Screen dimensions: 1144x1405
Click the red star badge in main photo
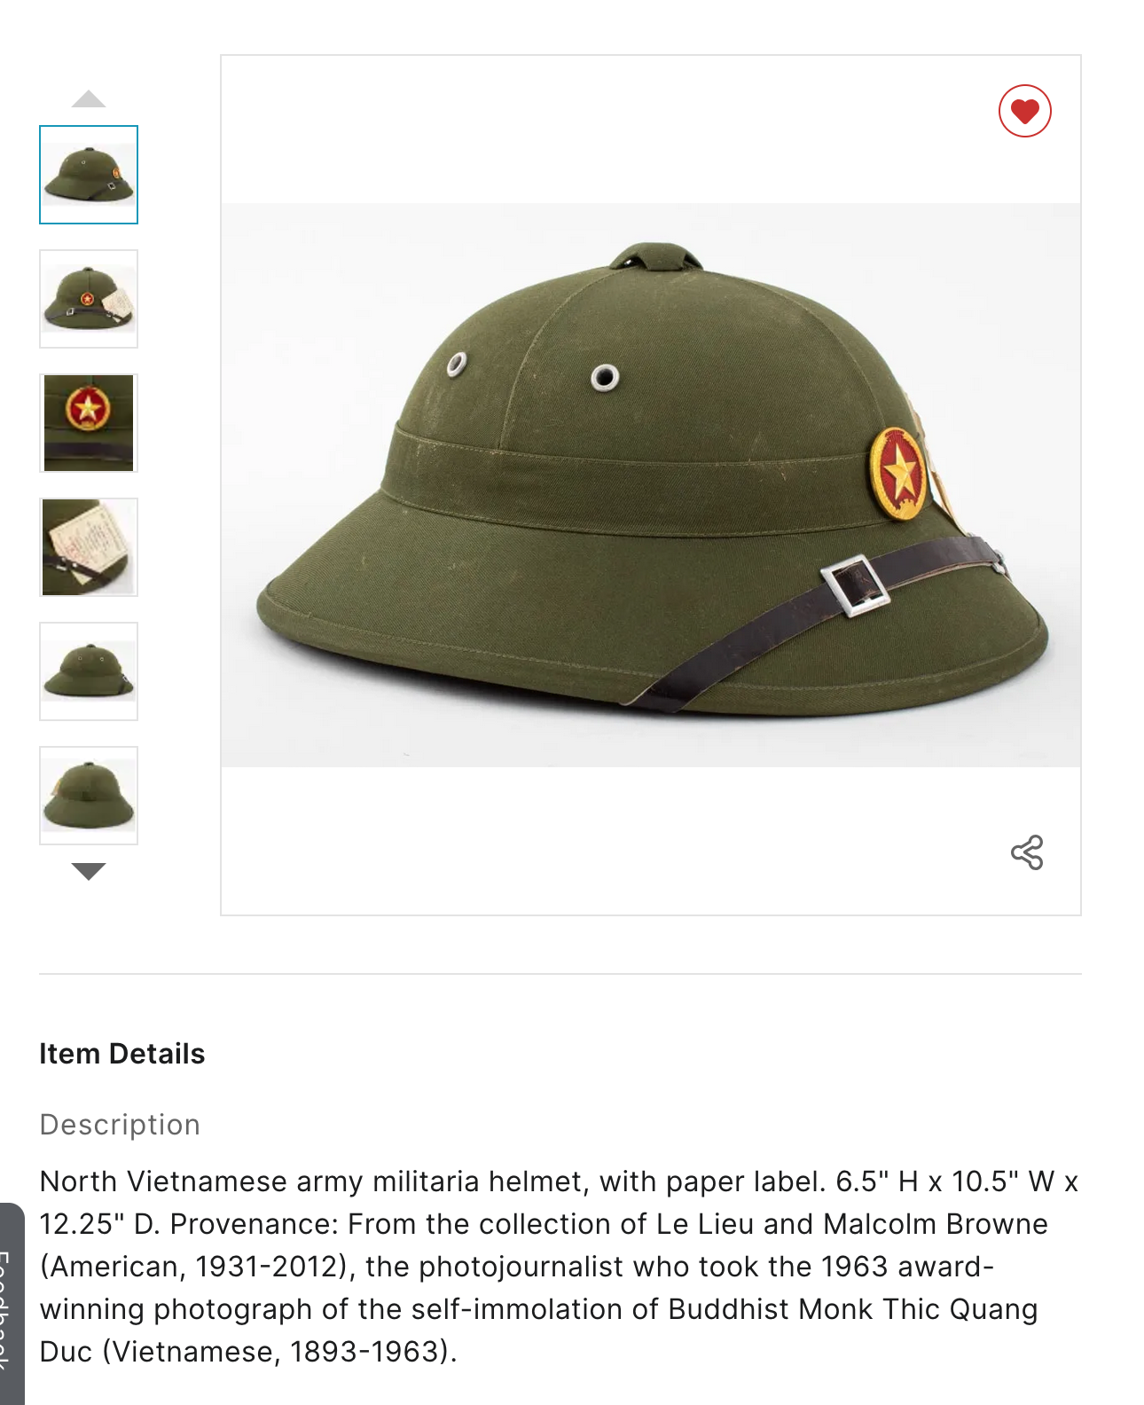[898, 473]
